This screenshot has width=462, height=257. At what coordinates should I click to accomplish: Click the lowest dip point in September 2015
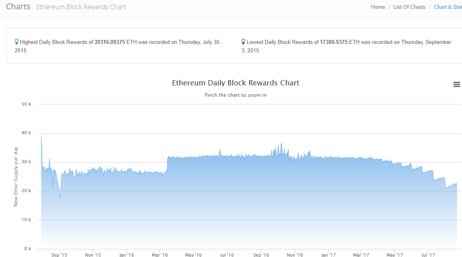60,198
